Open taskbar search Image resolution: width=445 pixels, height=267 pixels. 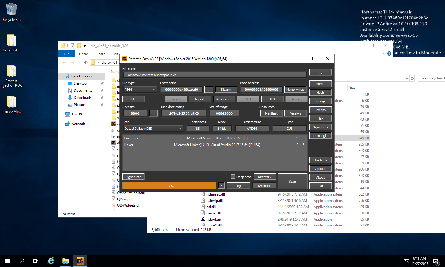(21, 261)
